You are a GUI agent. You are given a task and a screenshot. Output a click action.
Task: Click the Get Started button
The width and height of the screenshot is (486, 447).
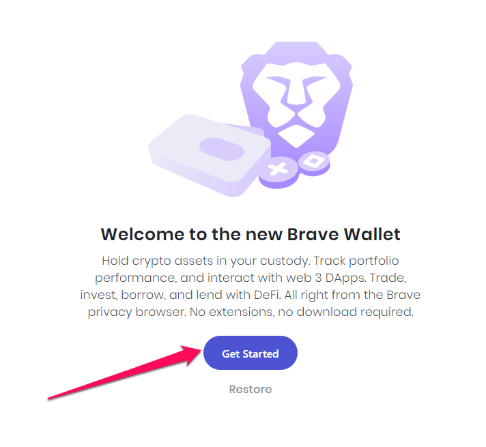pyautogui.click(x=251, y=354)
